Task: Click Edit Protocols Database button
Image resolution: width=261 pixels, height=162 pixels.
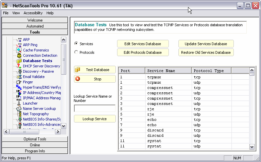Action: click(x=143, y=52)
